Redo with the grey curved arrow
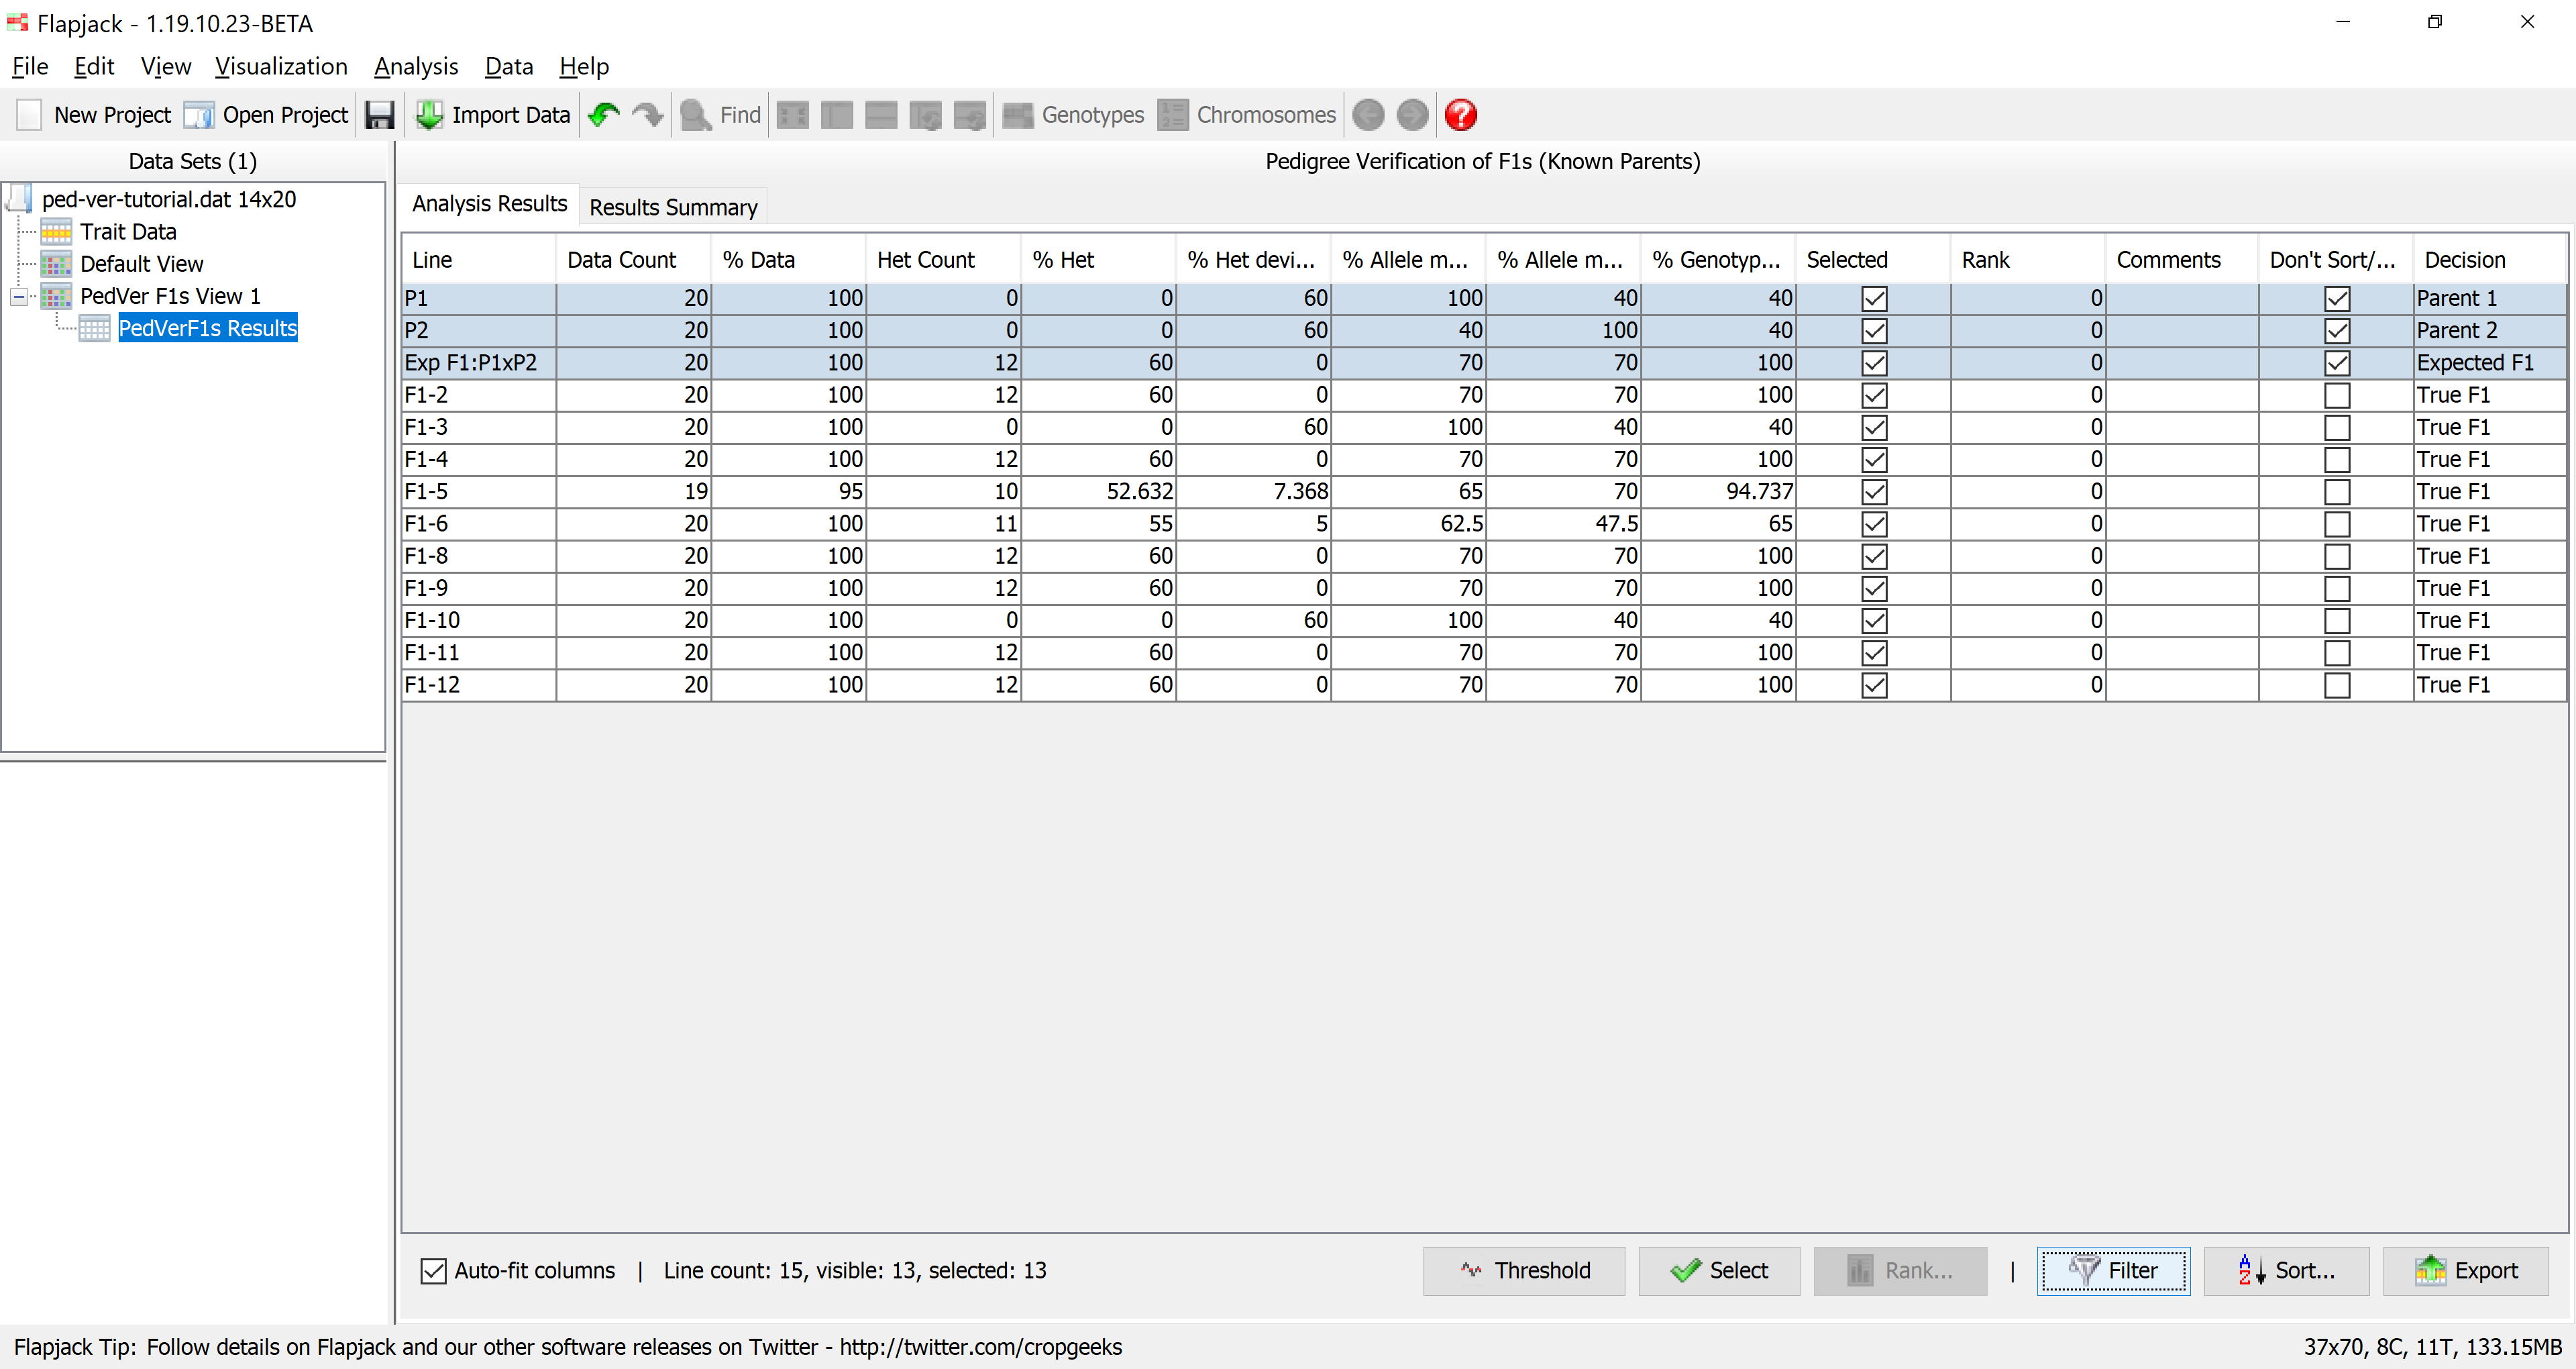 [648, 115]
